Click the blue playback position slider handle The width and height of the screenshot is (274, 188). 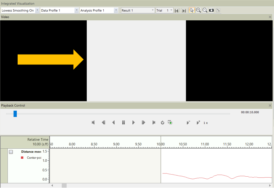[x=15, y=114]
